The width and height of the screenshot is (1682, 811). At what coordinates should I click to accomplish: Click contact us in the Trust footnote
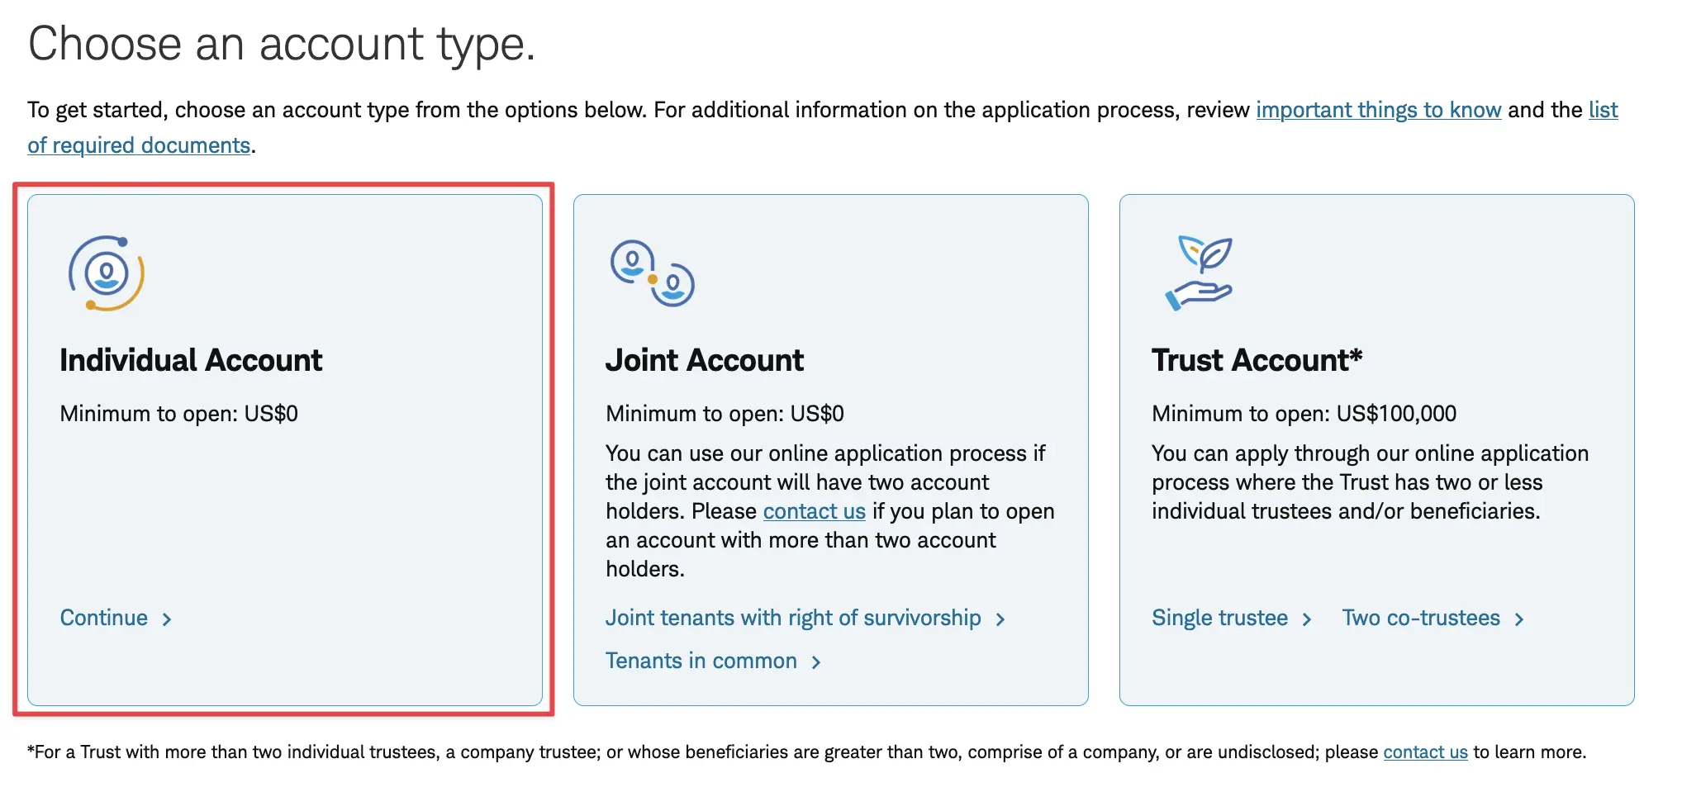[x=1425, y=752]
